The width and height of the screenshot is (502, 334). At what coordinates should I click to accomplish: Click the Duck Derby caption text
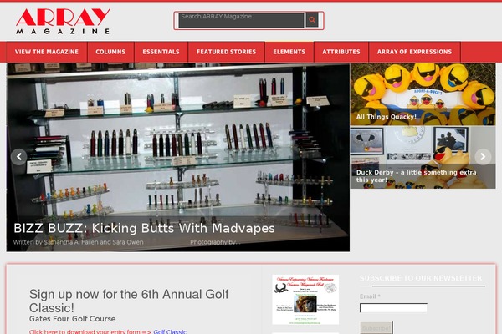click(x=416, y=176)
